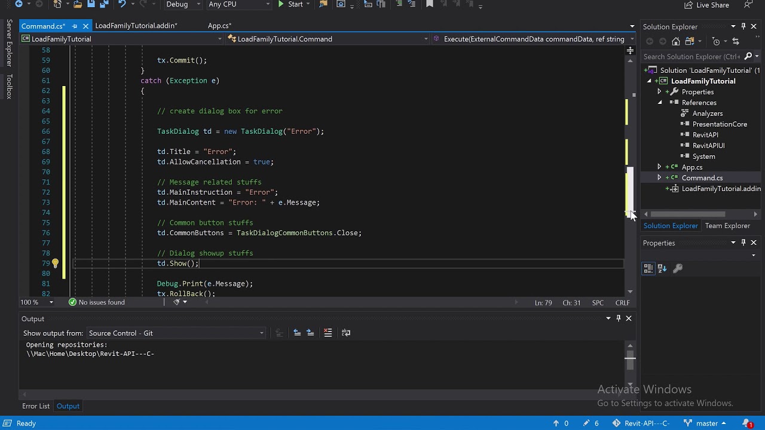Click the Undo arrow icon
The image size is (765, 430).
pyautogui.click(x=123, y=4)
